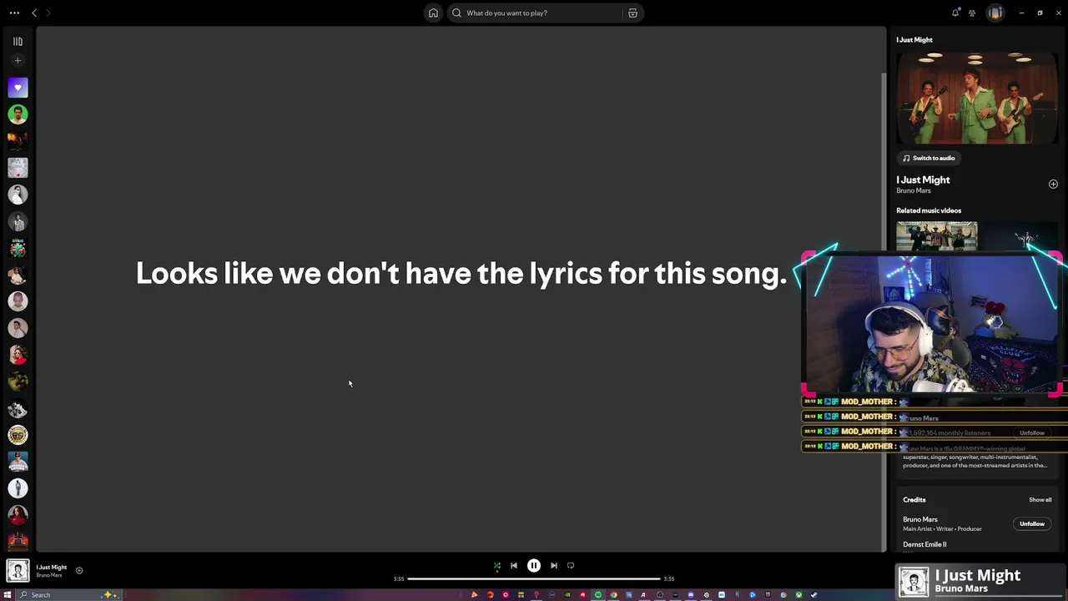Go to the Spotify Home screen
This screenshot has height=601, width=1068.
click(433, 13)
